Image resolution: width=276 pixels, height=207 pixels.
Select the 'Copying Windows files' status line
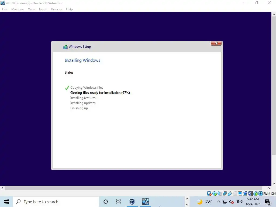point(87,88)
